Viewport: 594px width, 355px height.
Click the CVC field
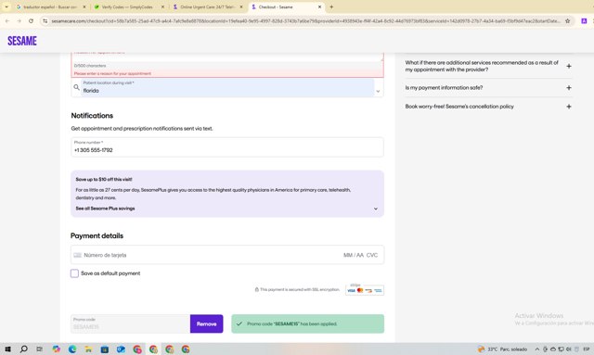(x=372, y=255)
